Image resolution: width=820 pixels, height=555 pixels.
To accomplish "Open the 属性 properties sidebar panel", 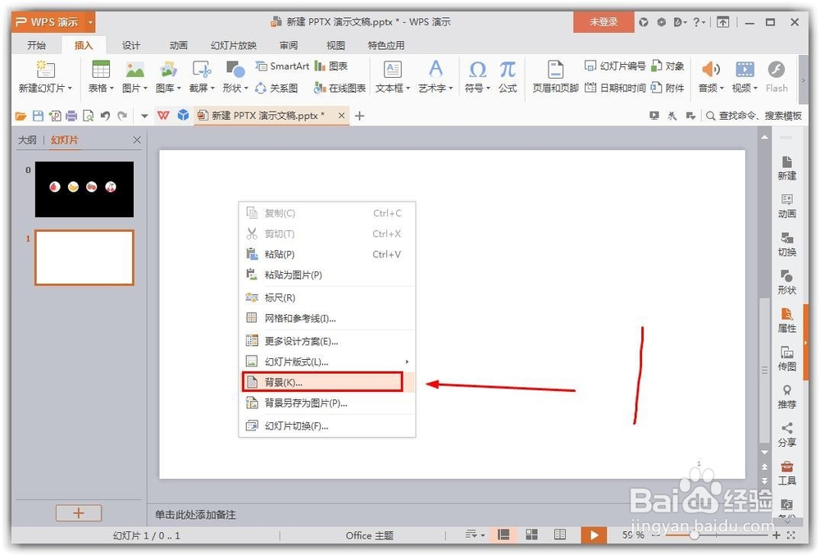I will pyautogui.click(x=787, y=320).
